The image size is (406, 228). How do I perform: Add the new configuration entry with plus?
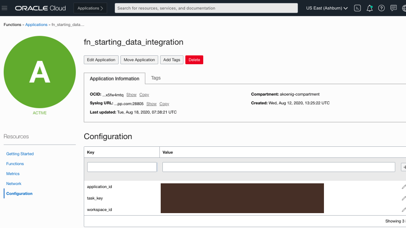tap(404, 167)
